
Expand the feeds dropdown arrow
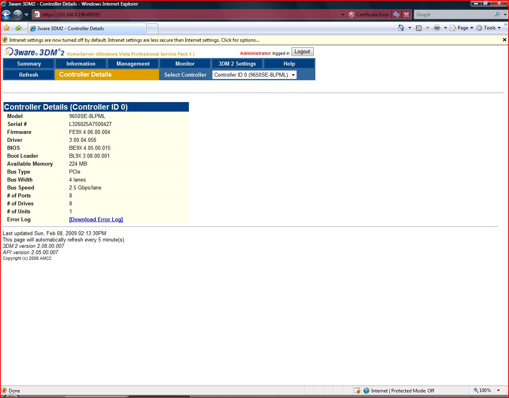point(427,28)
